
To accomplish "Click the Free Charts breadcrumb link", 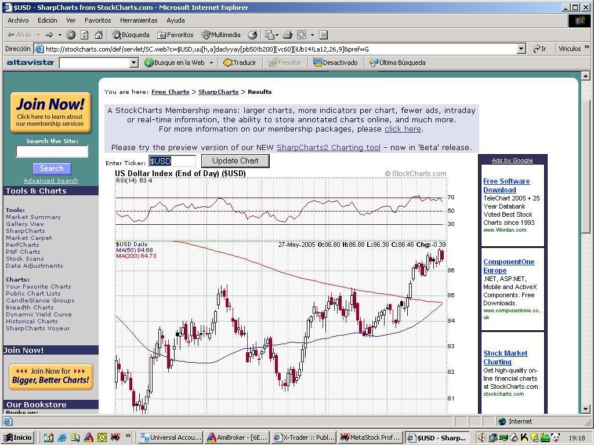I will 170,92.
